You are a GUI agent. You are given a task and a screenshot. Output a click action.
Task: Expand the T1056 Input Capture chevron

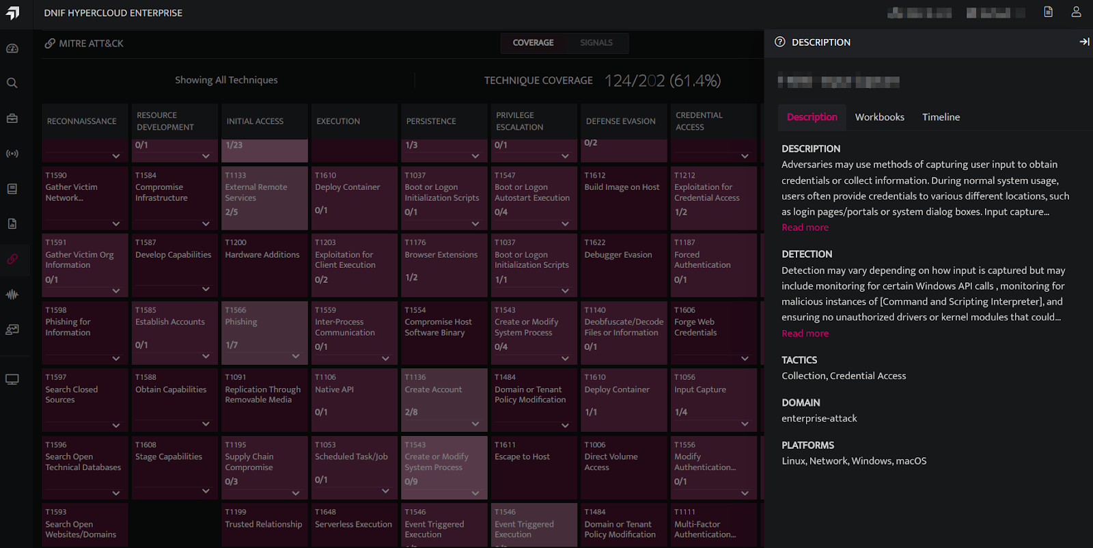[745, 424]
